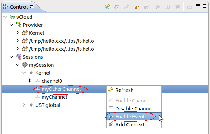This screenshot has width=210, height=134.
Task: Click the second lt-hello gears icon
Action: click(25, 49)
